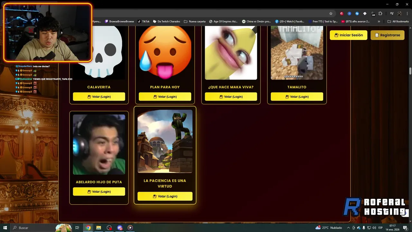412x232 pixels.
Task: Open the TAMALITO Minecraft thumbnail
Action: coord(297,53)
